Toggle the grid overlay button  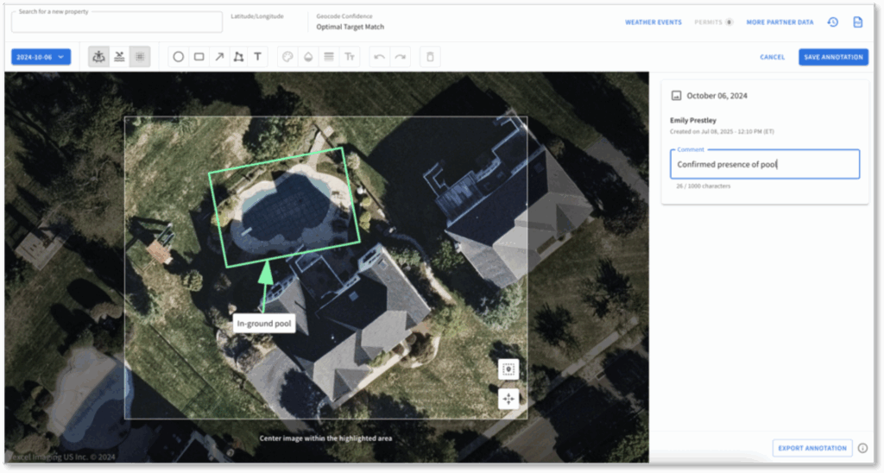139,57
